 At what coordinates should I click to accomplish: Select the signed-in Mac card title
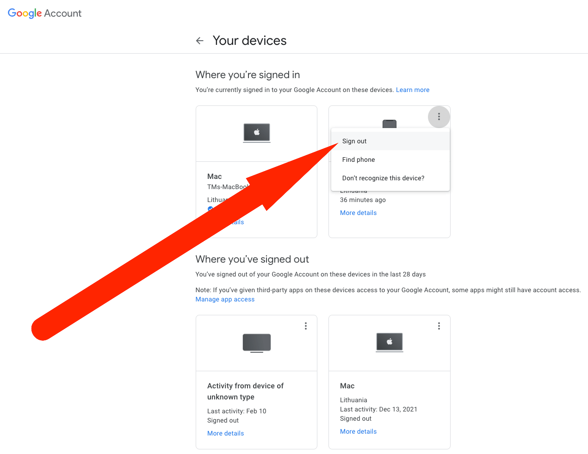click(x=215, y=177)
